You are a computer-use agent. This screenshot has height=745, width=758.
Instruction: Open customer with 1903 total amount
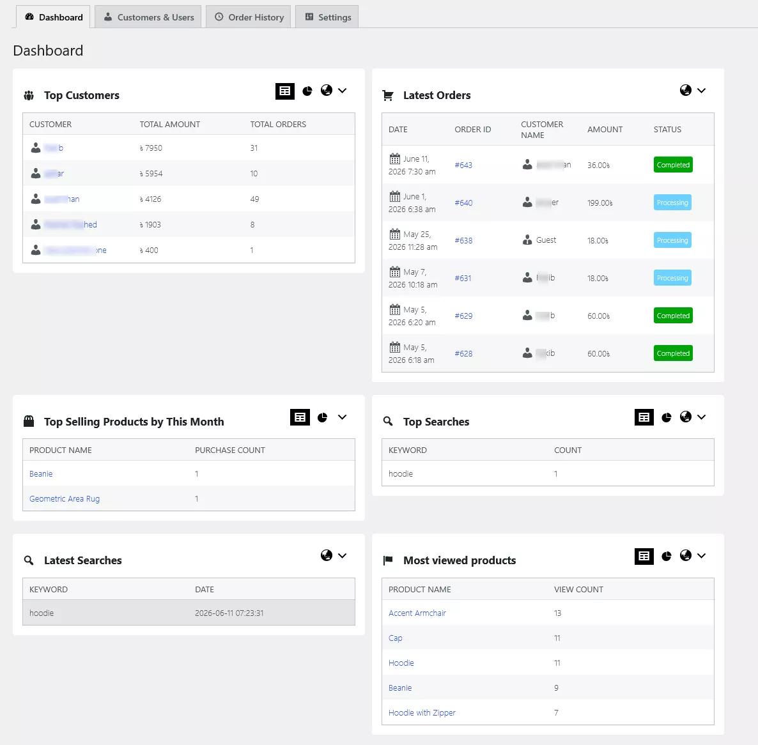[70, 225]
